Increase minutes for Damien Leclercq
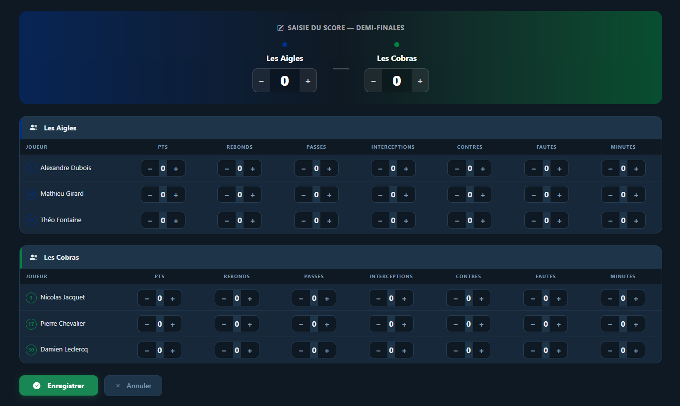The image size is (680, 406). pos(636,350)
